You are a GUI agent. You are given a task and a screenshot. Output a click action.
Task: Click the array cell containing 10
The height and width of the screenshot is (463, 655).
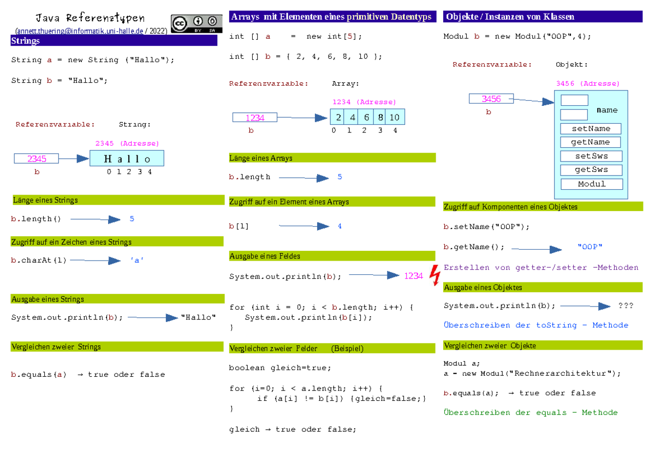click(x=395, y=117)
